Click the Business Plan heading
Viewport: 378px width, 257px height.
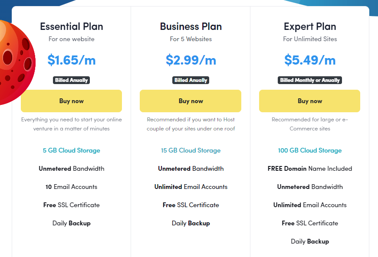(191, 26)
